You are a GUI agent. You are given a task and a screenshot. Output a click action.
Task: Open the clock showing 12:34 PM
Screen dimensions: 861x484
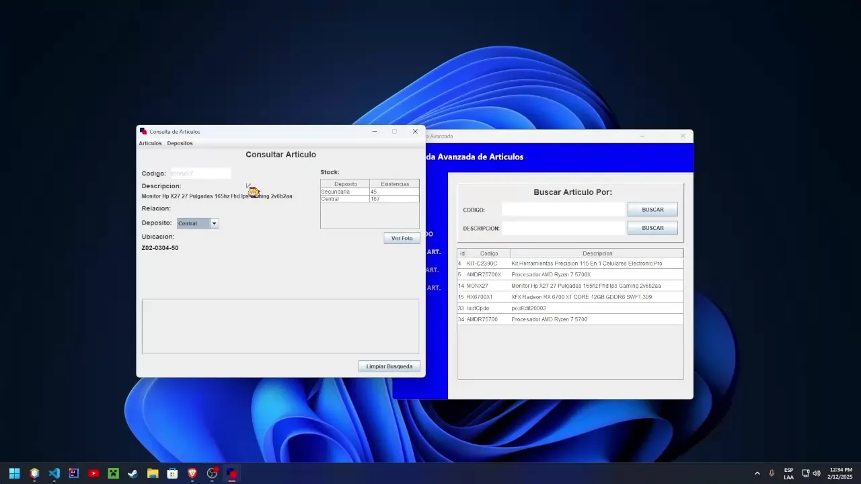point(841,473)
